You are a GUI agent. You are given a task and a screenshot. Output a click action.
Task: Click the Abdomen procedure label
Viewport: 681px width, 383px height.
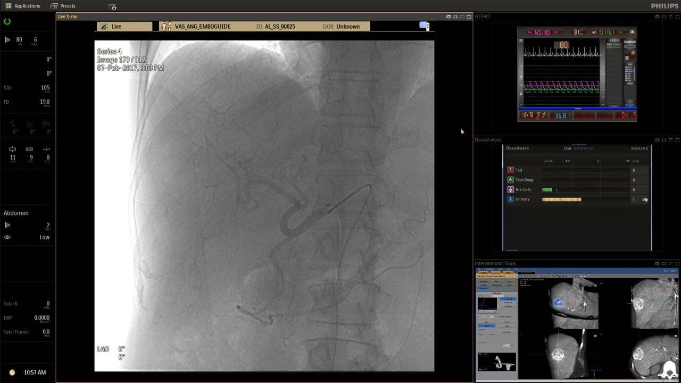(x=16, y=213)
